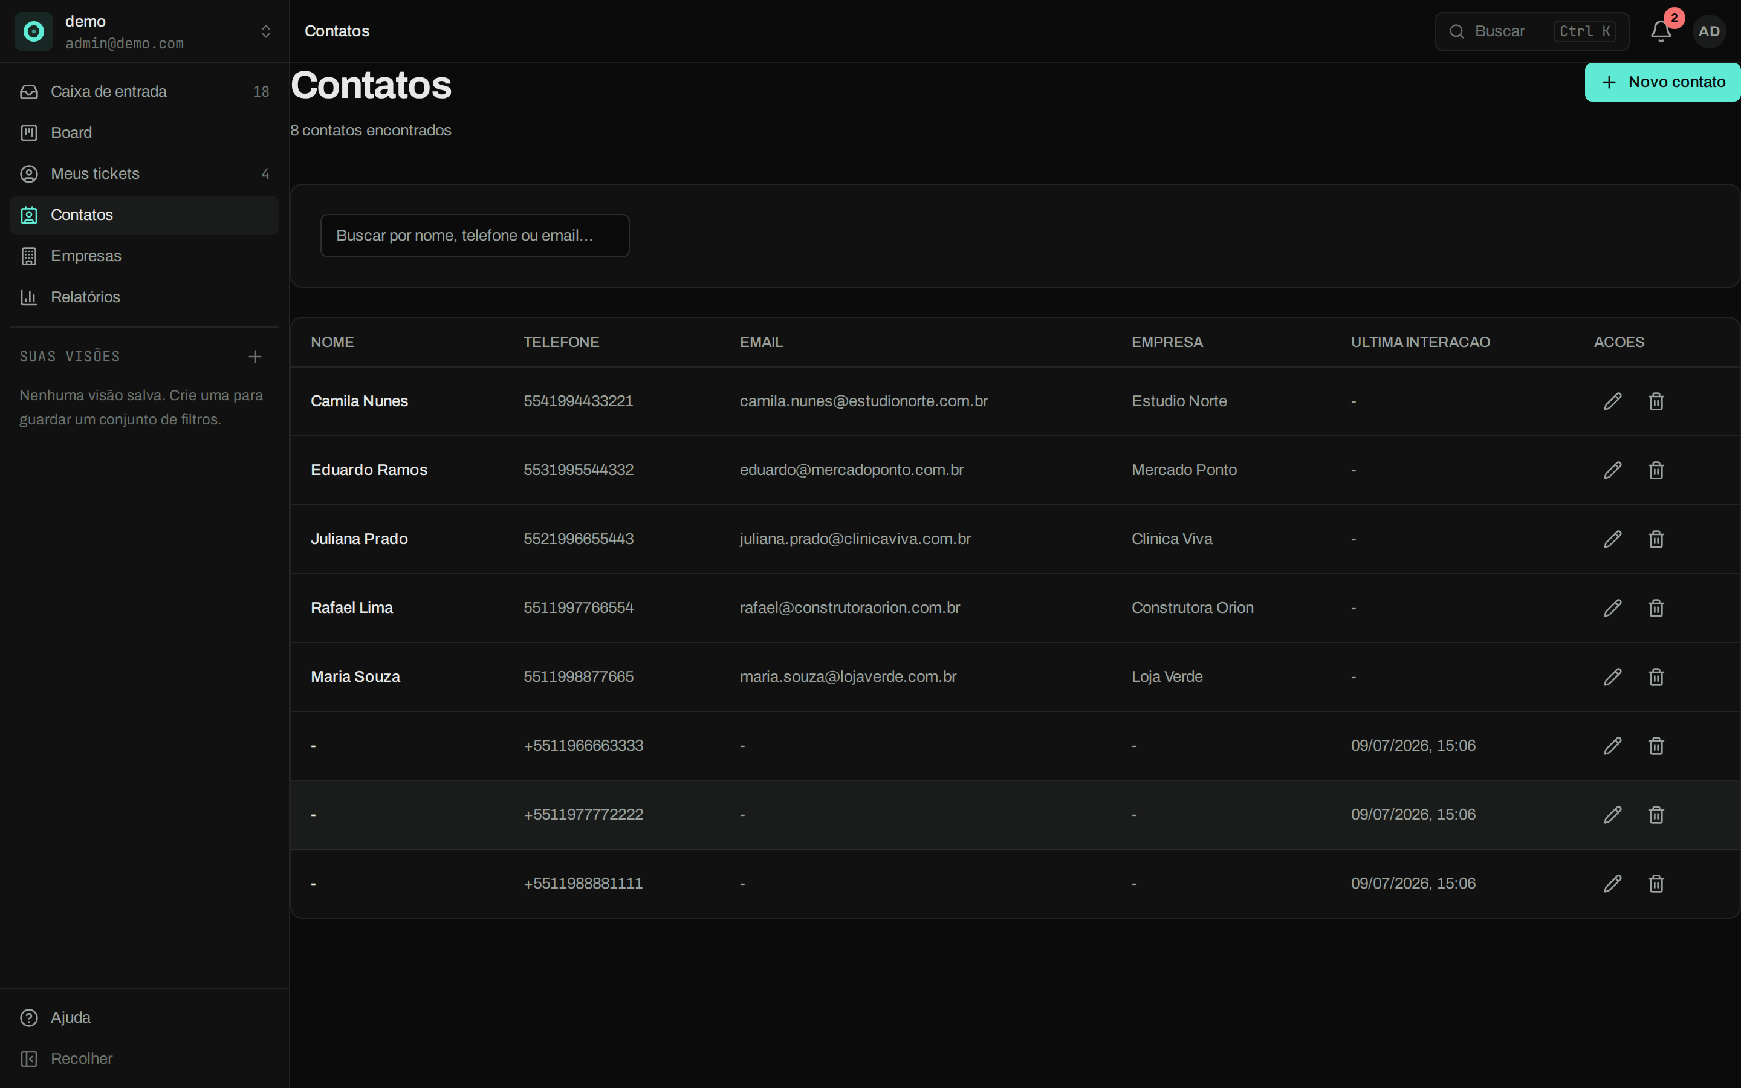Go to Board in sidebar
1741x1088 pixels.
(144, 132)
